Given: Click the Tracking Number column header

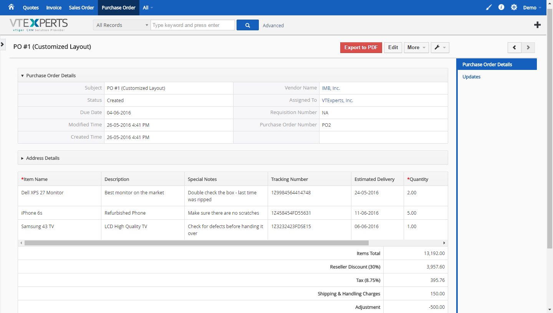Looking at the screenshot, I should point(310,179).
